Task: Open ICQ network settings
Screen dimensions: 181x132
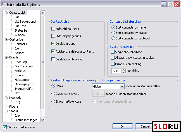Action: tap(17, 102)
